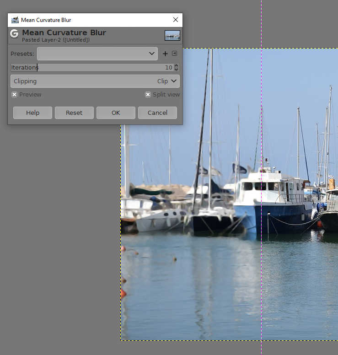Save settings as preset using plus icon
The width and height of the screenshot is (338, 355).
pos(165,54)
